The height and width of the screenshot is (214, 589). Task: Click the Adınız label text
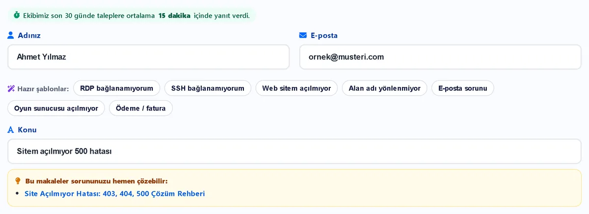point(29,35)
